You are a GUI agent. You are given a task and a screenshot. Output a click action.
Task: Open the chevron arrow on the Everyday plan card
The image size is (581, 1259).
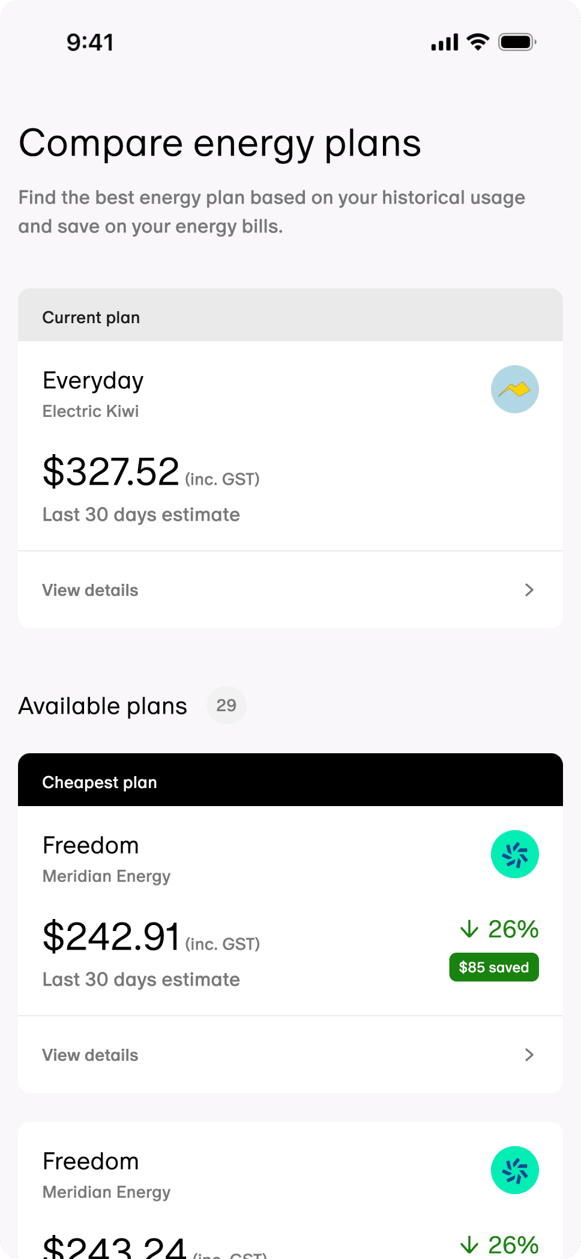coord(529,590)
